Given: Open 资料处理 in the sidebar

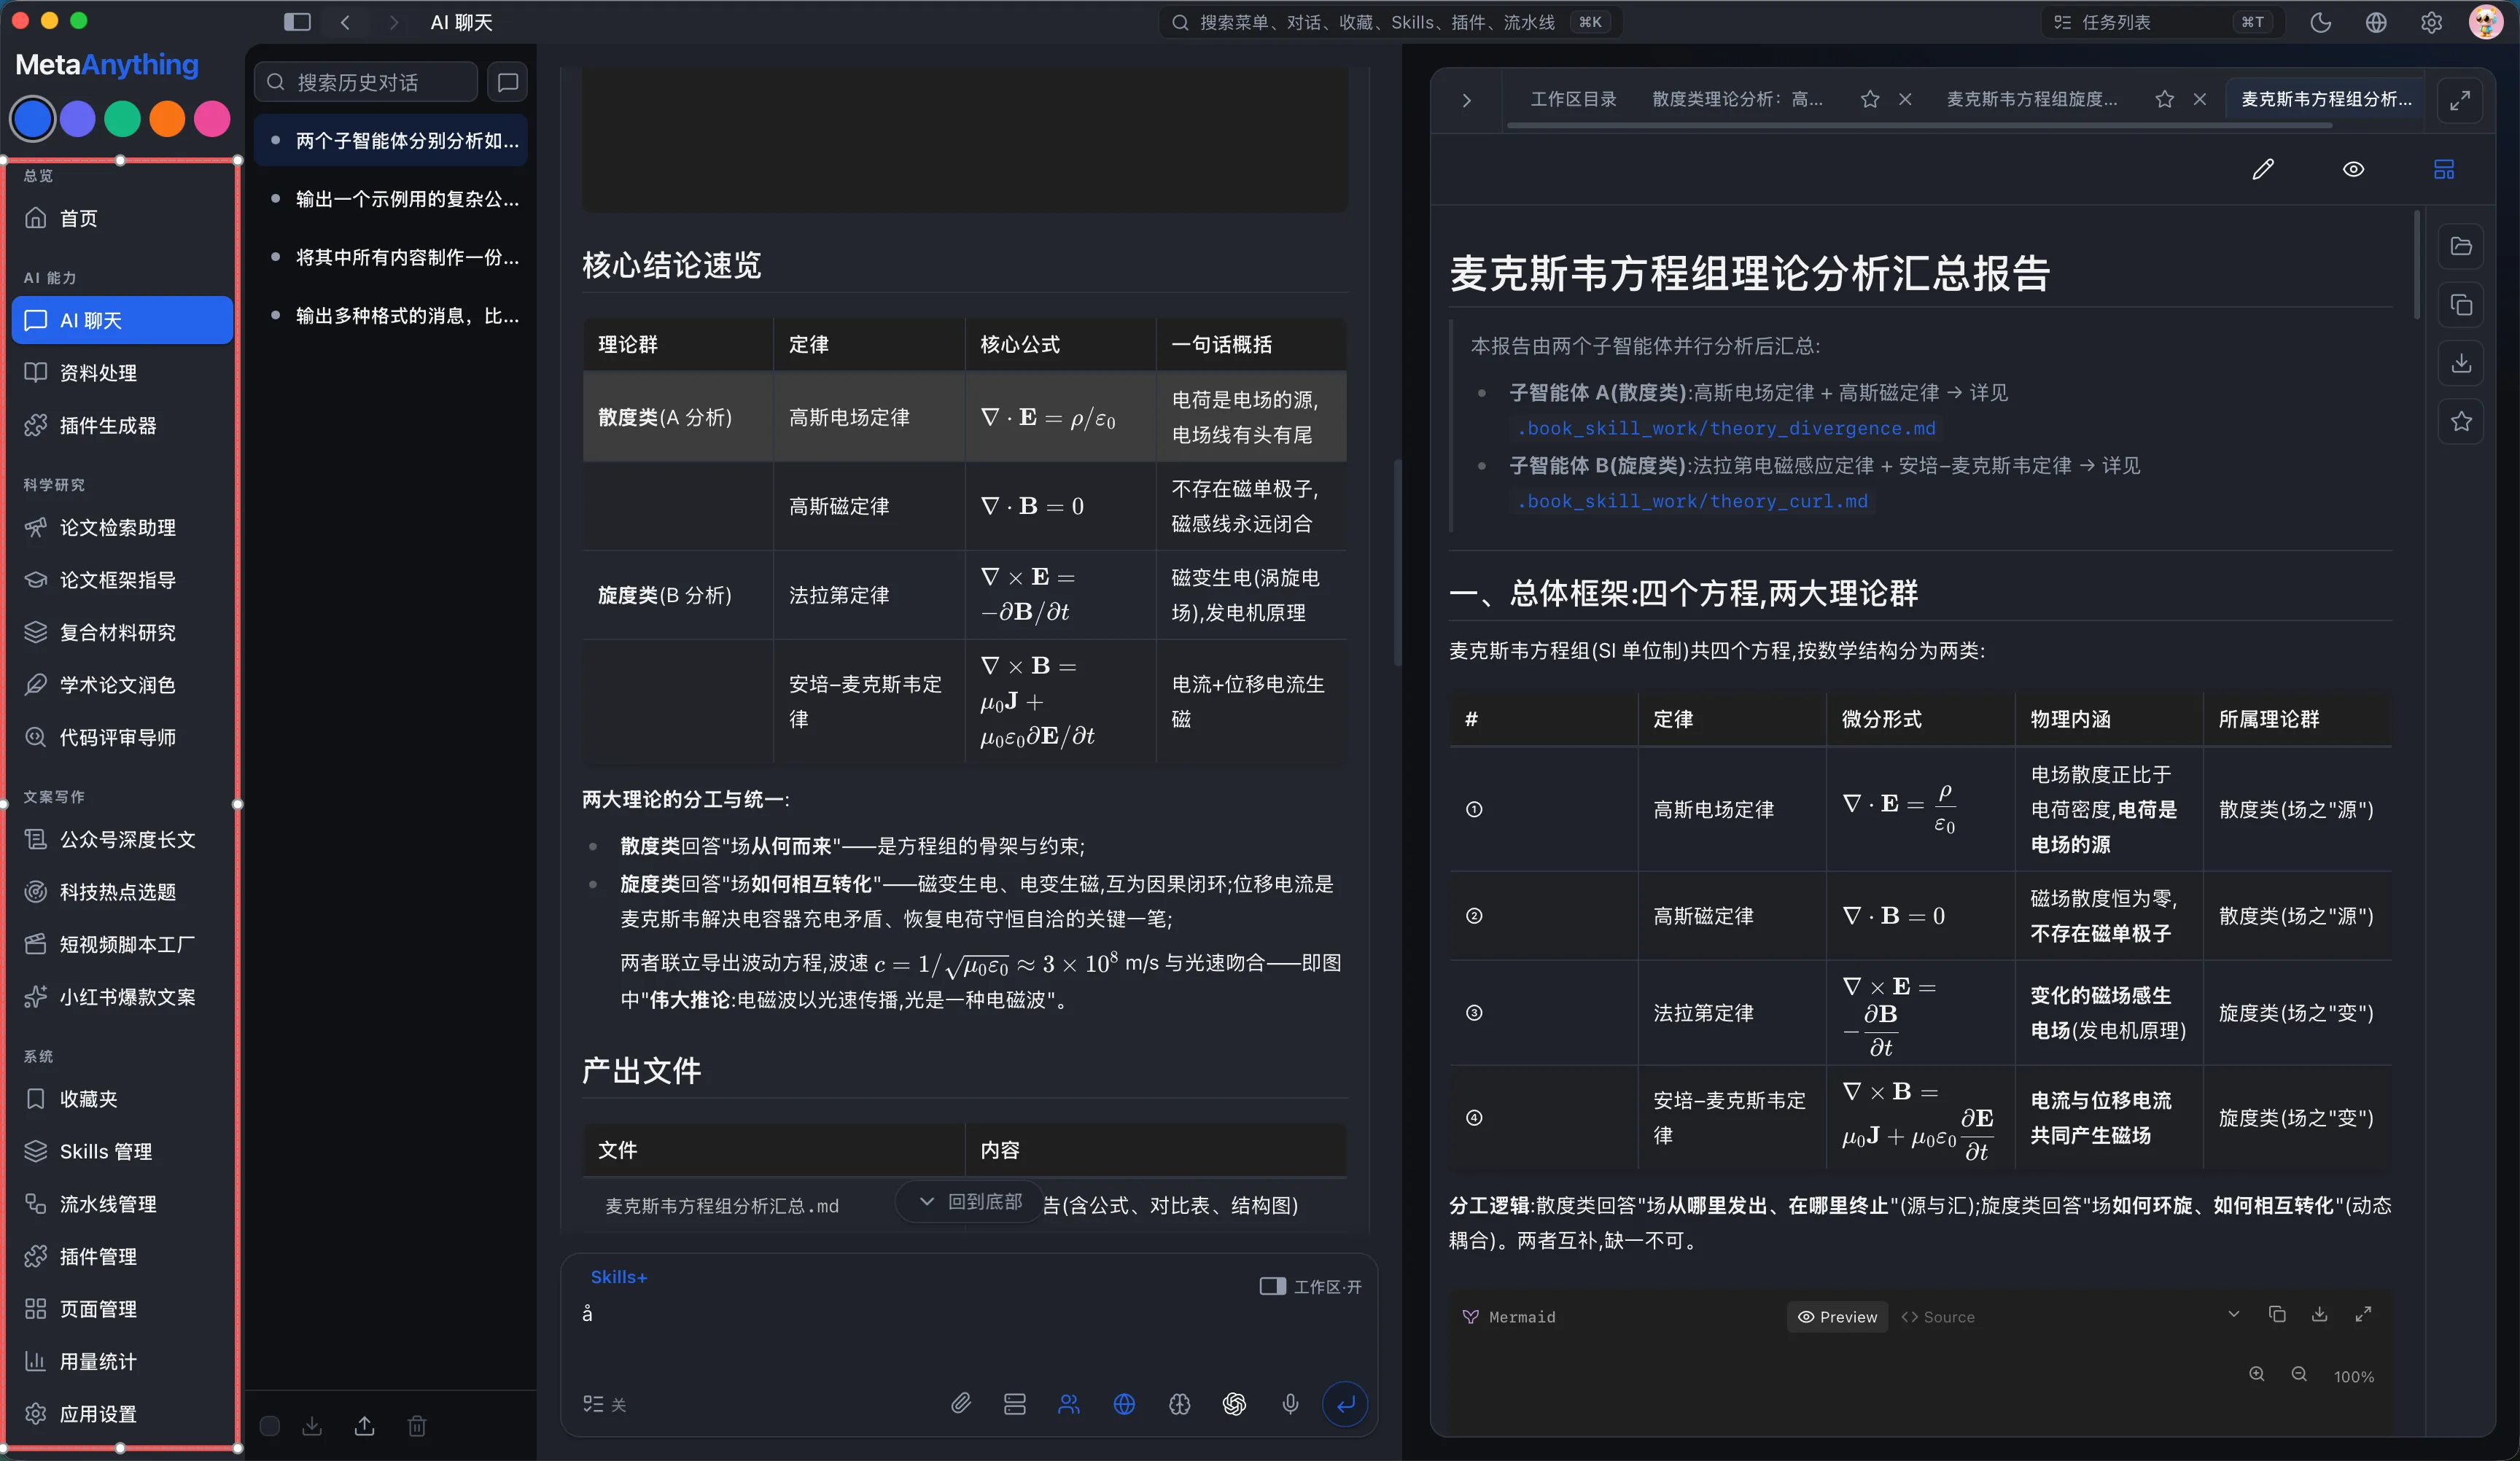Looking at the screenshot, I should (x=123, y=373).
